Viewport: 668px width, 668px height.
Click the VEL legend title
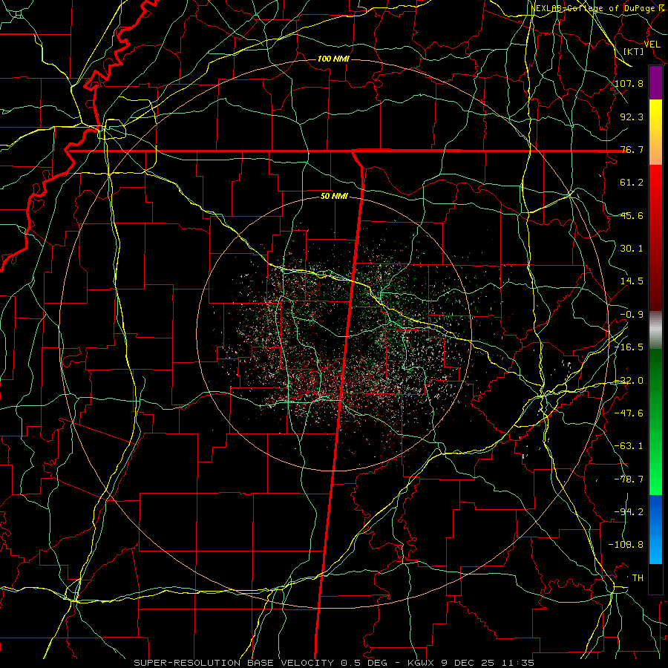click(x=652, y=45)
